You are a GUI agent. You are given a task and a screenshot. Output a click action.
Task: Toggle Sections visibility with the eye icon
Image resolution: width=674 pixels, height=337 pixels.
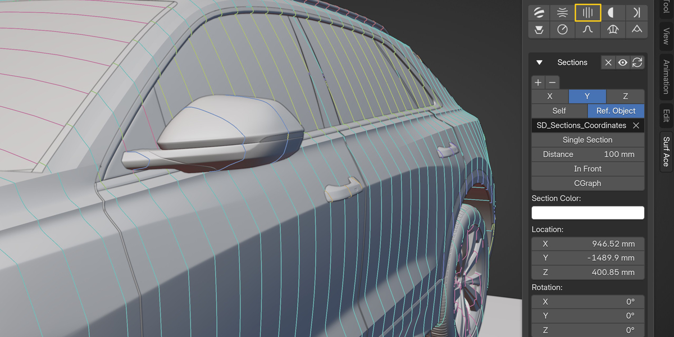622,62
